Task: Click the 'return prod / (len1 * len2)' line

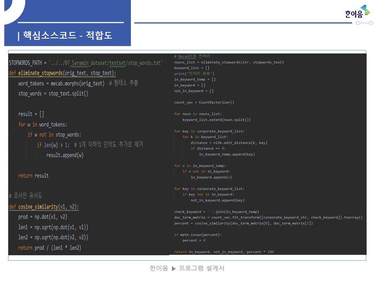Action: [x=49, y=247]
